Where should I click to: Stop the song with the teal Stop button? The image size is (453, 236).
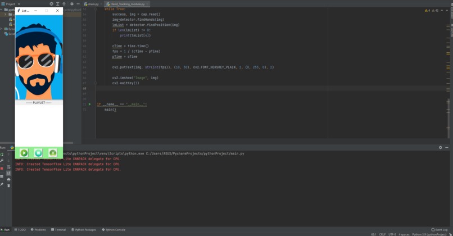click(38, 153)
